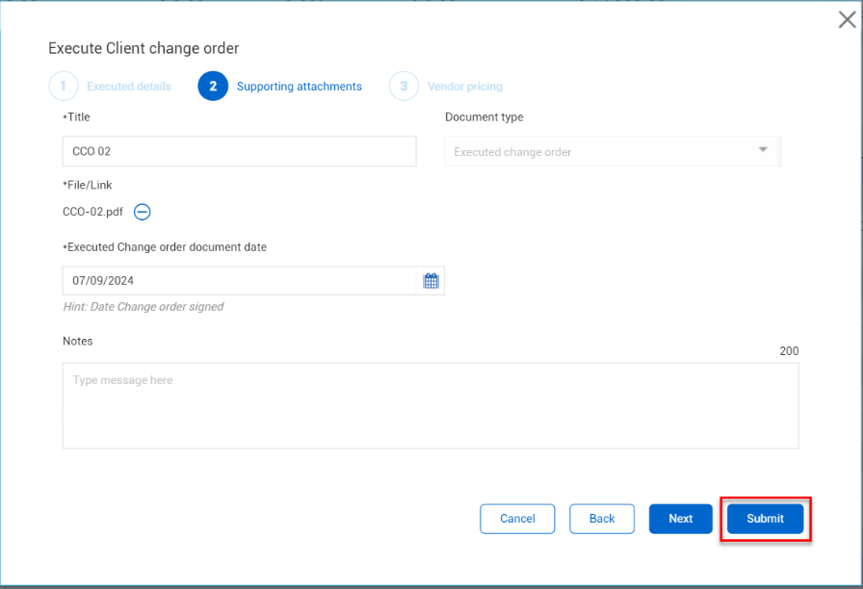This screenshot has height=589, width=863.
Task: Open the Document type dropdown
Action: tap(613, 151)
